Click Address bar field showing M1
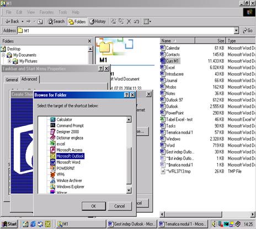 pyautogui.click(x=126, y=30)
